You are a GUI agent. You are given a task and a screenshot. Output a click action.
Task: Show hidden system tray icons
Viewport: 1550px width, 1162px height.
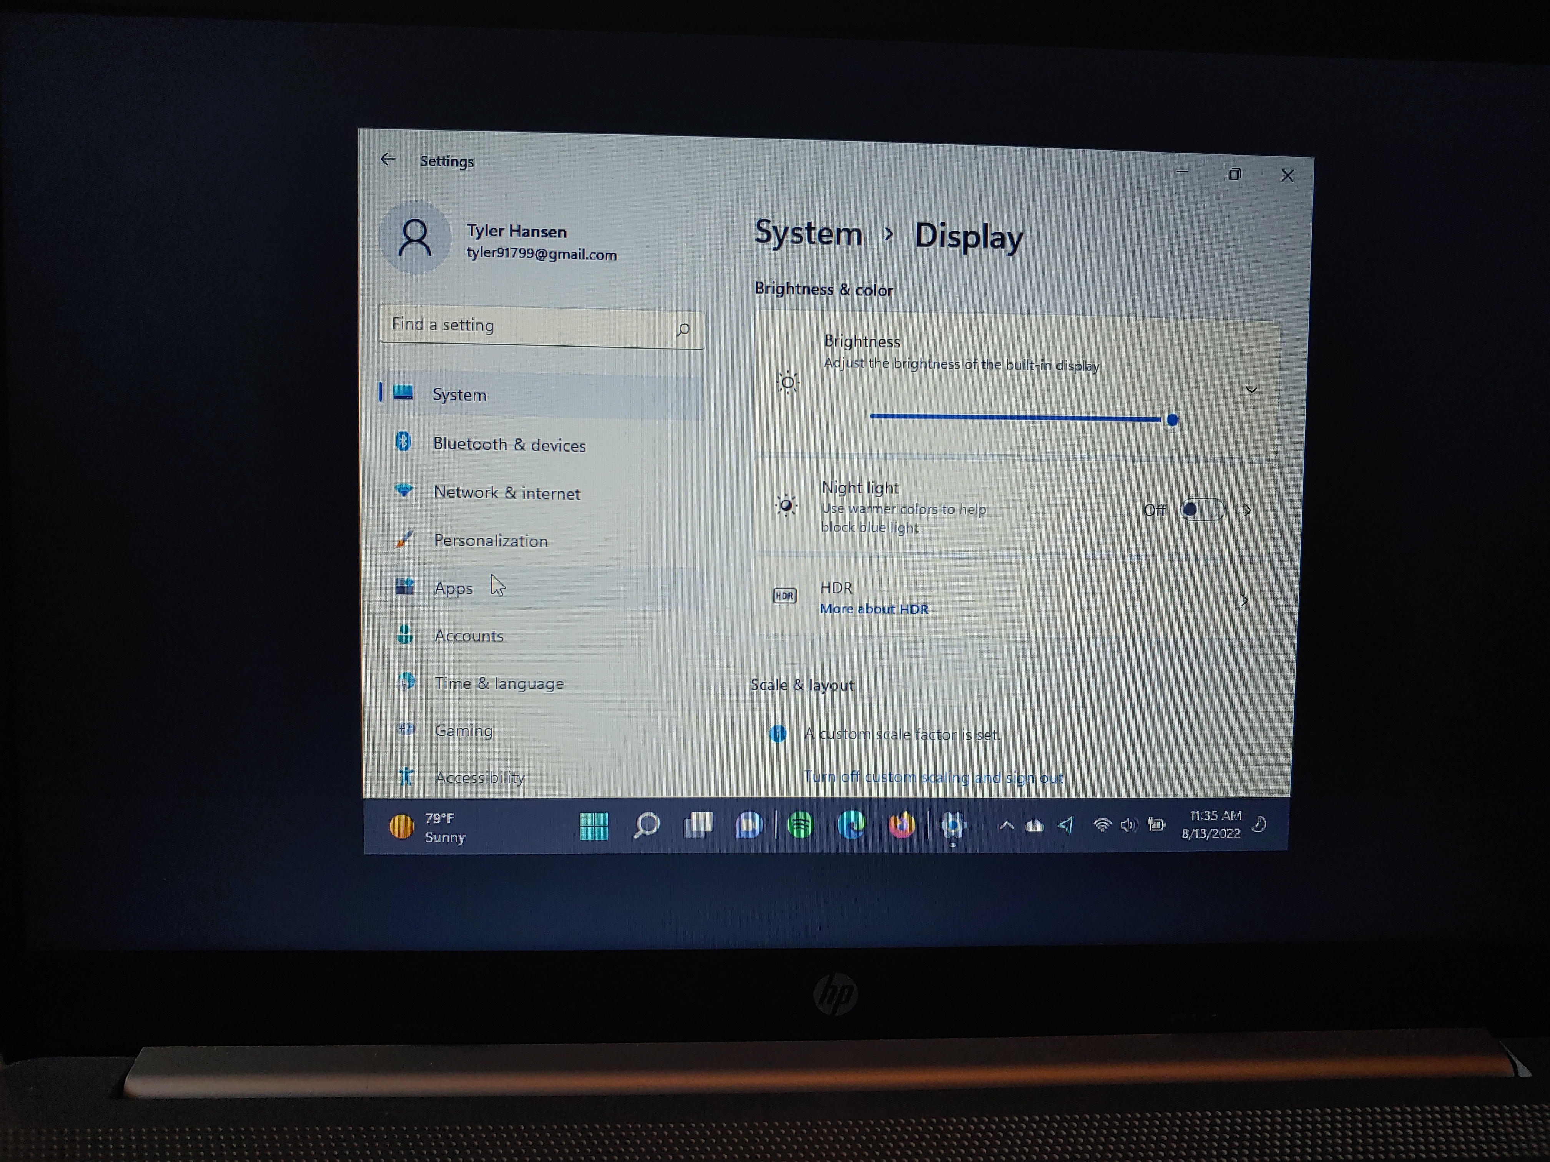point(1006,825)
